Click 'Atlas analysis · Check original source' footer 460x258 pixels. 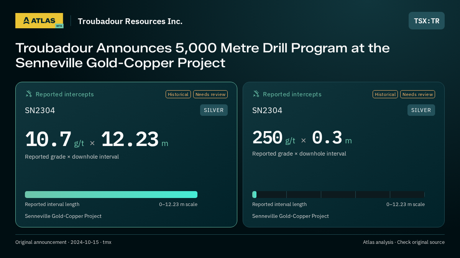point(404,242)
